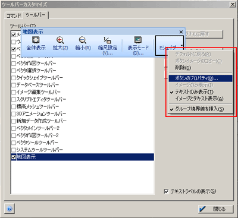Choose イメージとテキスト表示(A) menu item
The width and height of the screenshot is (238, 218).
click(201, 99)
